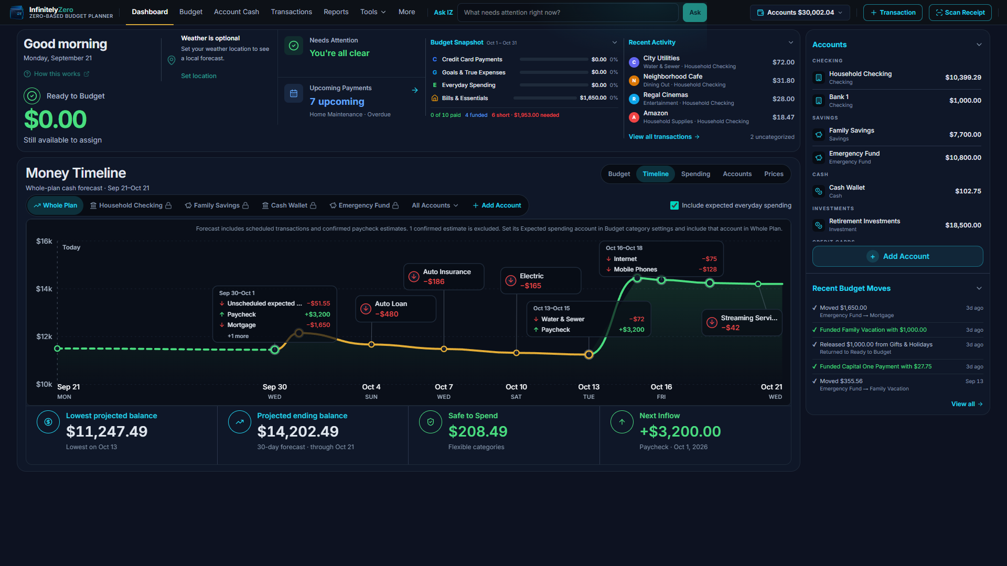This screenshot has height=566, width=1007.
Task: Collapse the Recent Activity panel
Action: pos(791,42)
